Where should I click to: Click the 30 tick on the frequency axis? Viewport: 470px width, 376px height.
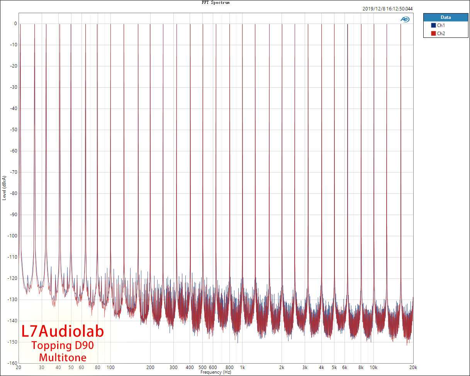click(x=42, y=368)
